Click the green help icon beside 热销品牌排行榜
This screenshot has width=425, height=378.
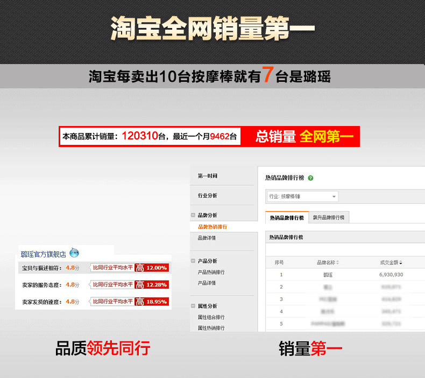tap(311, 178)
